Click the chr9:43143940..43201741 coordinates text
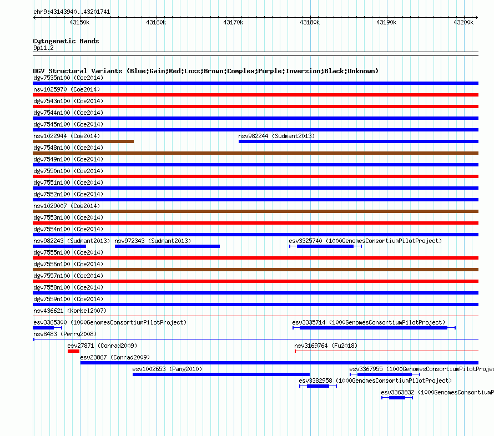This screenshot has width=494, height=436. coord(72,12)
